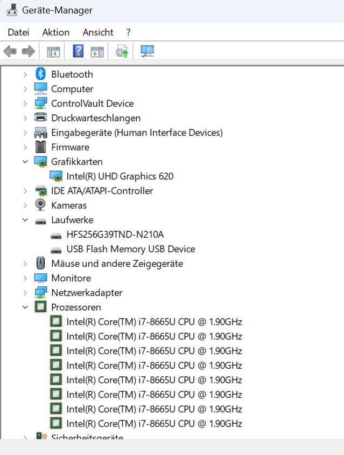Expand the Monitore category
Image resolution: width=344 pixels, height=455 pixels.
pos(25,278)
